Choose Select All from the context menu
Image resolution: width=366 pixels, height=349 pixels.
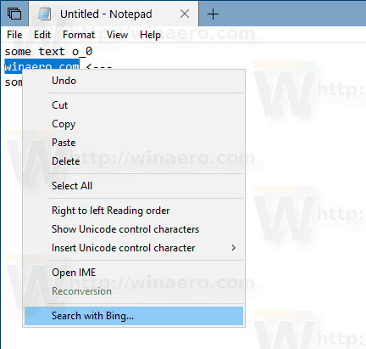point(134,186)
